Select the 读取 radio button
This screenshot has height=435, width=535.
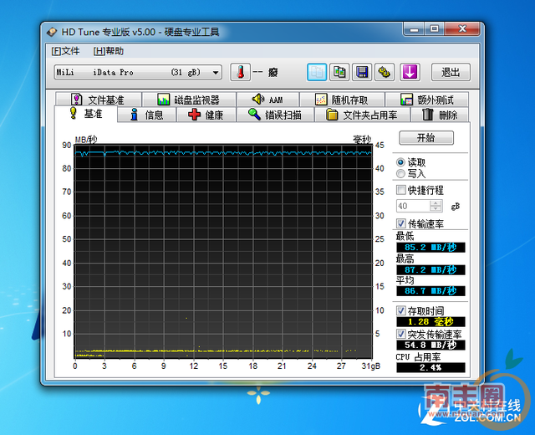[x=401, y=162]
